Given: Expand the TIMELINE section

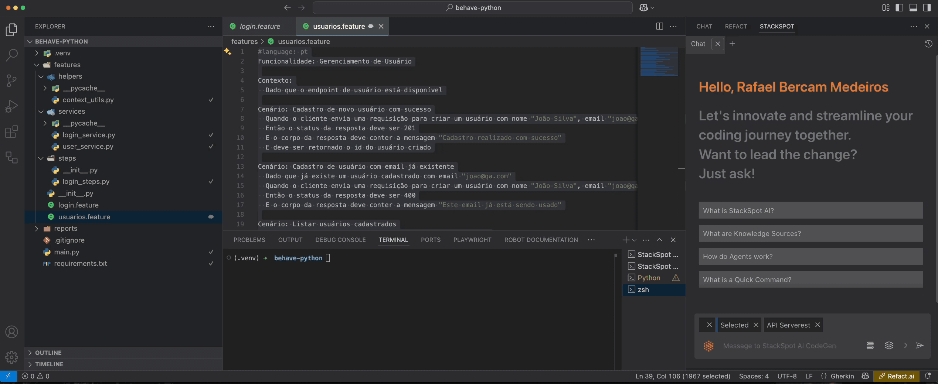Looking at the screenshot, I should coord(123,364).
